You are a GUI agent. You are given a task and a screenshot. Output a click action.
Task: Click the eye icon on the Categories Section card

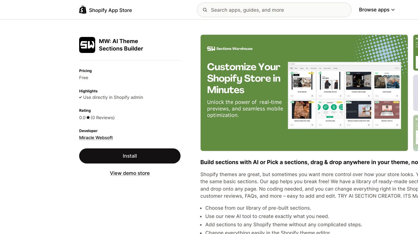click(x=340, y=96)
